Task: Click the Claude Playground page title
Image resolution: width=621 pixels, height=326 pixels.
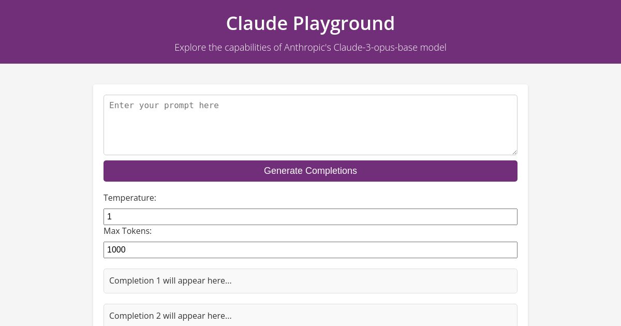Action: click(x=310, y=23)
